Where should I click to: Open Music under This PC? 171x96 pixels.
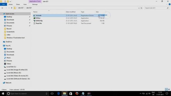9,58
